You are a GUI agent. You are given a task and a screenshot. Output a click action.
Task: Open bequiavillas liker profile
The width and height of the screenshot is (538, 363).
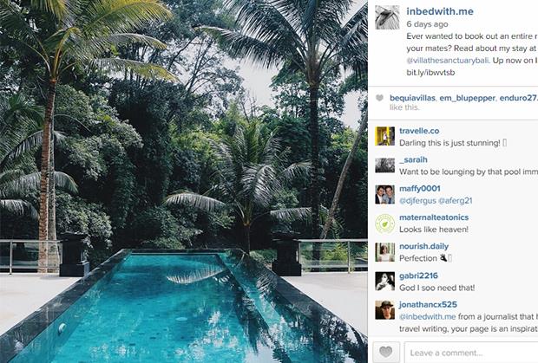(x=412, y=98)
